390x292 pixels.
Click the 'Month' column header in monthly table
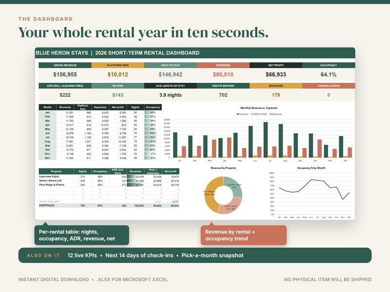(47, 107)
